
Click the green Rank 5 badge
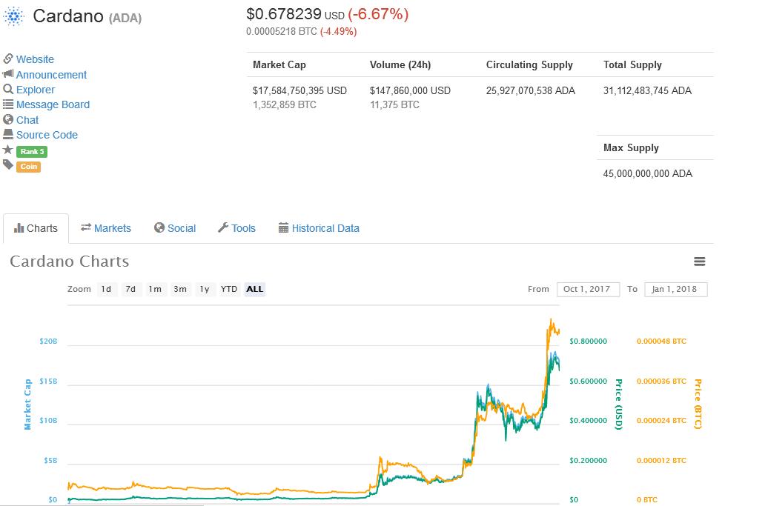(x=32, y=152)
